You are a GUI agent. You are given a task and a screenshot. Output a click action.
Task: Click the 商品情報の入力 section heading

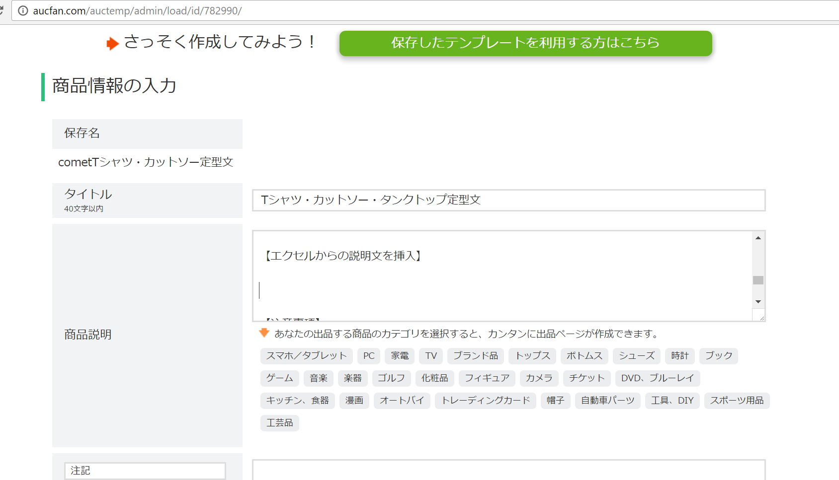(x=114, y=86)
